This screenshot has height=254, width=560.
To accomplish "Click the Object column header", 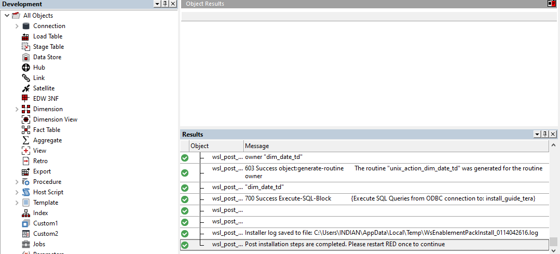I will tap(216, 146).
